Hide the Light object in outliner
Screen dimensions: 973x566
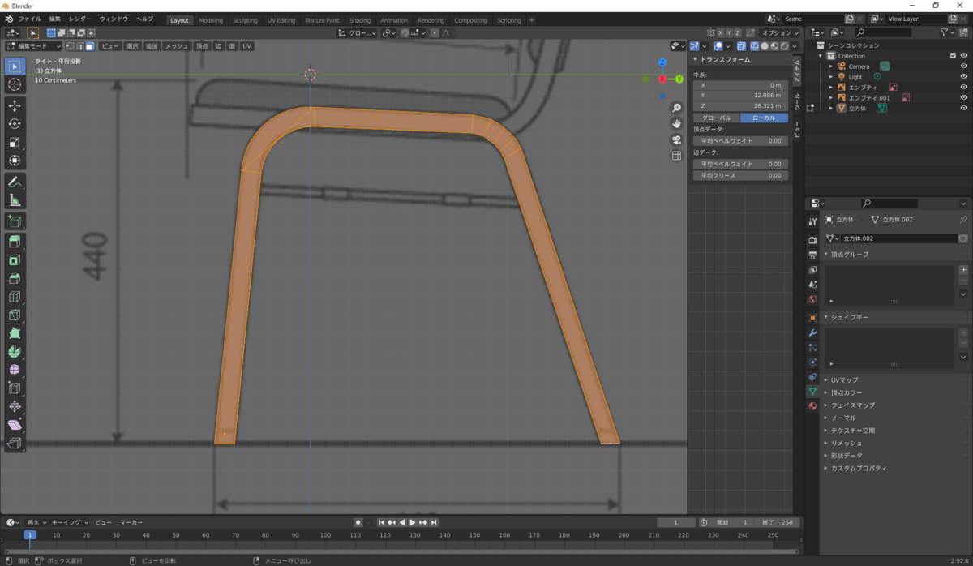964,77
